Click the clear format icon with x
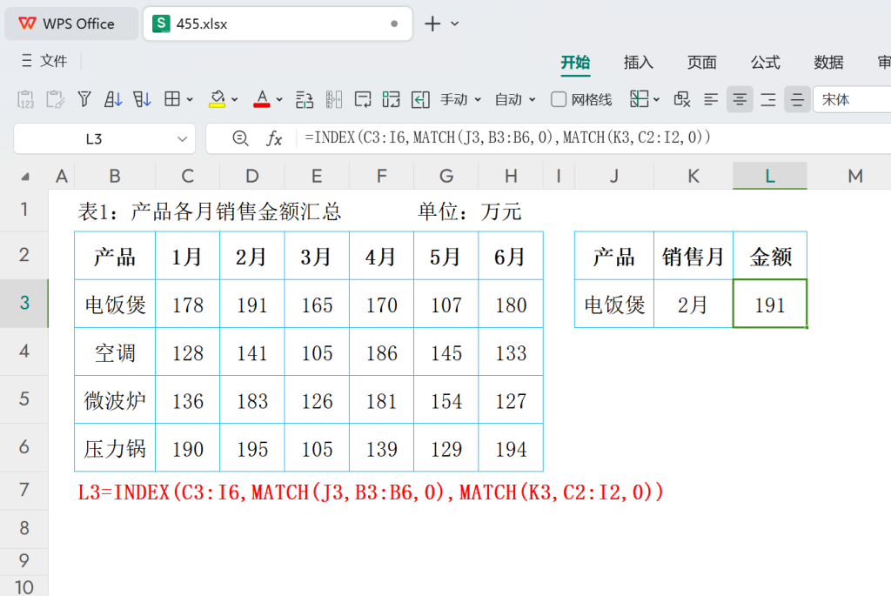The image size is (891, 596). click(682, 99)
